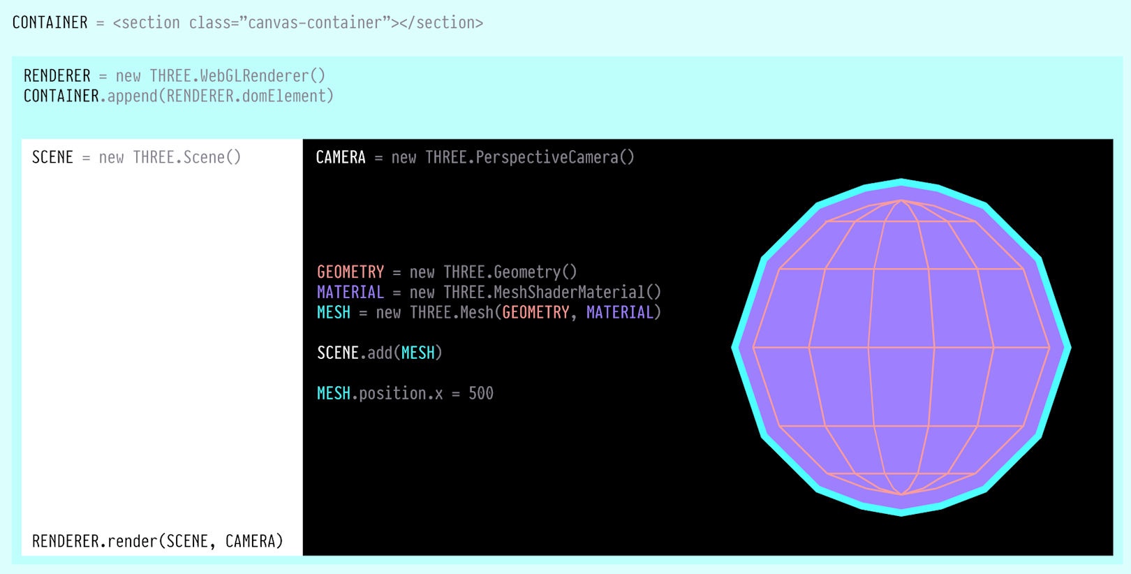
Task: Click the CONTAINER label at the top
Action: 50,23
